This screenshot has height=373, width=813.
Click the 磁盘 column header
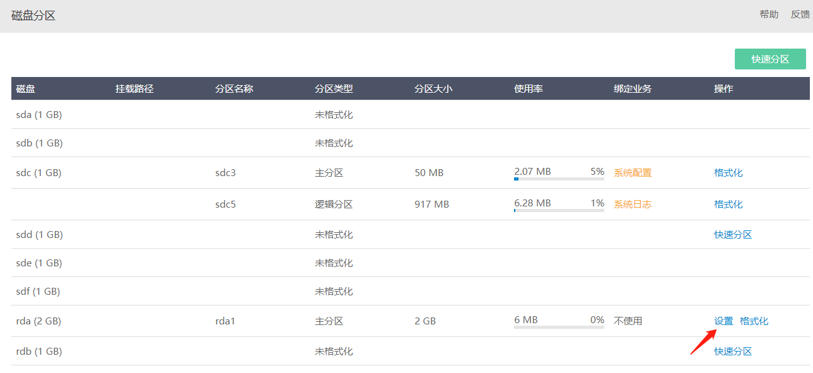(26, 88)
